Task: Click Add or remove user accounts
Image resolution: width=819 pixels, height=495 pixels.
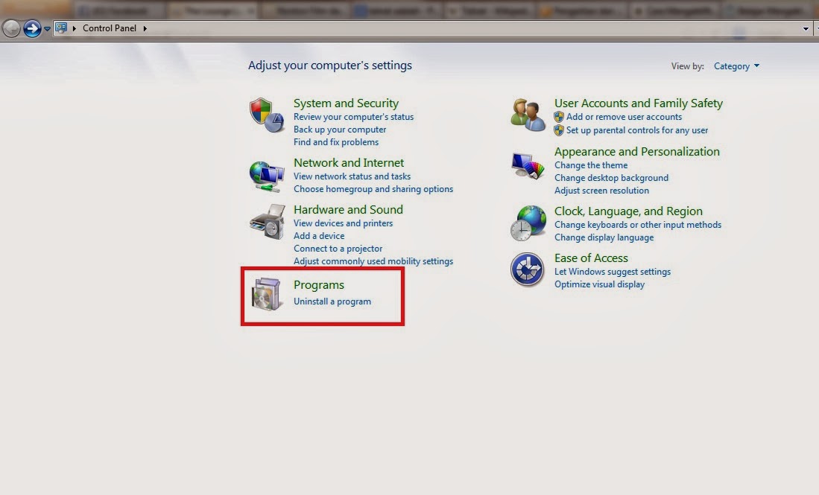Action: pos(624,117)
